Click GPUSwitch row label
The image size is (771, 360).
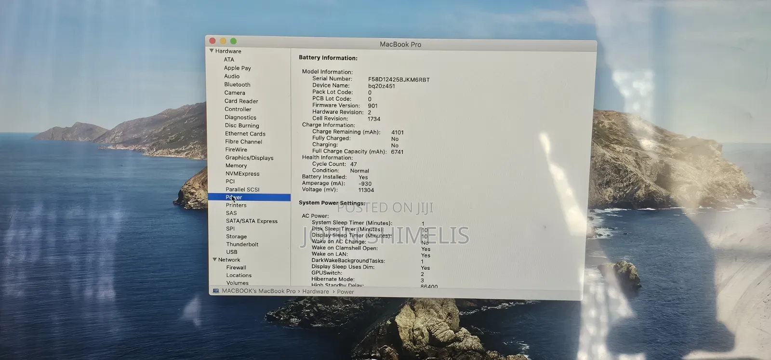point(327,273)
